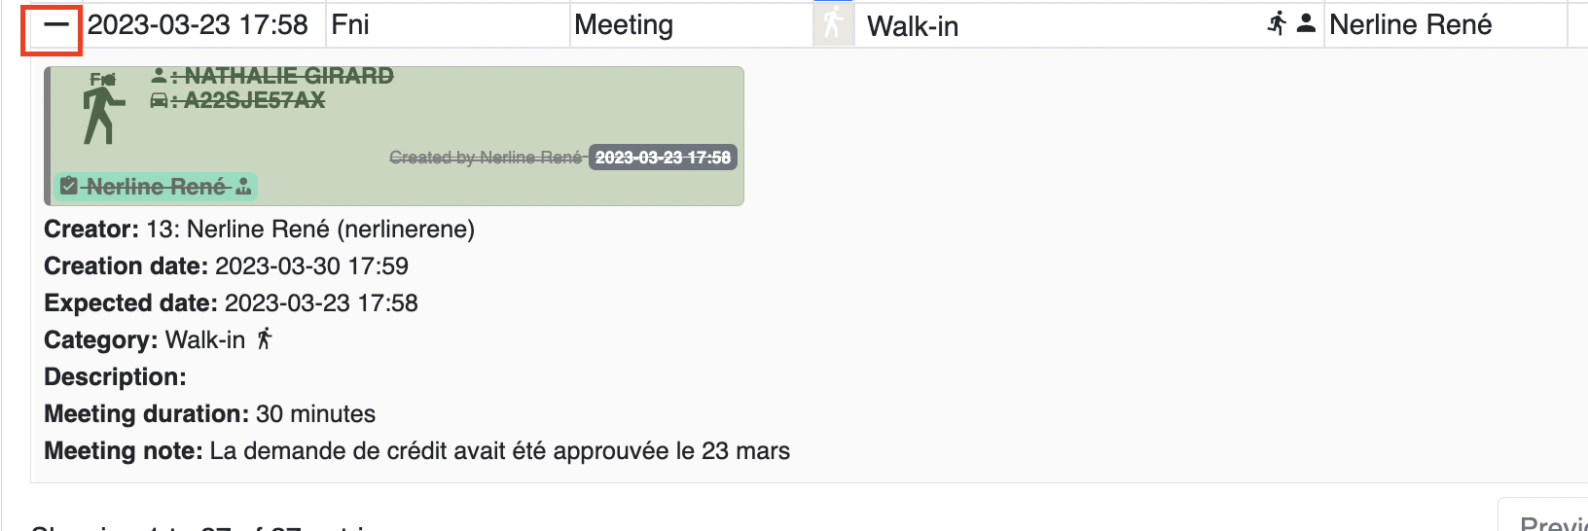The width and height of the screenshot is (1588, 531).
Task: Click the user icon before NATHALIE GIRARD
Action: click(x=159, y=75)
